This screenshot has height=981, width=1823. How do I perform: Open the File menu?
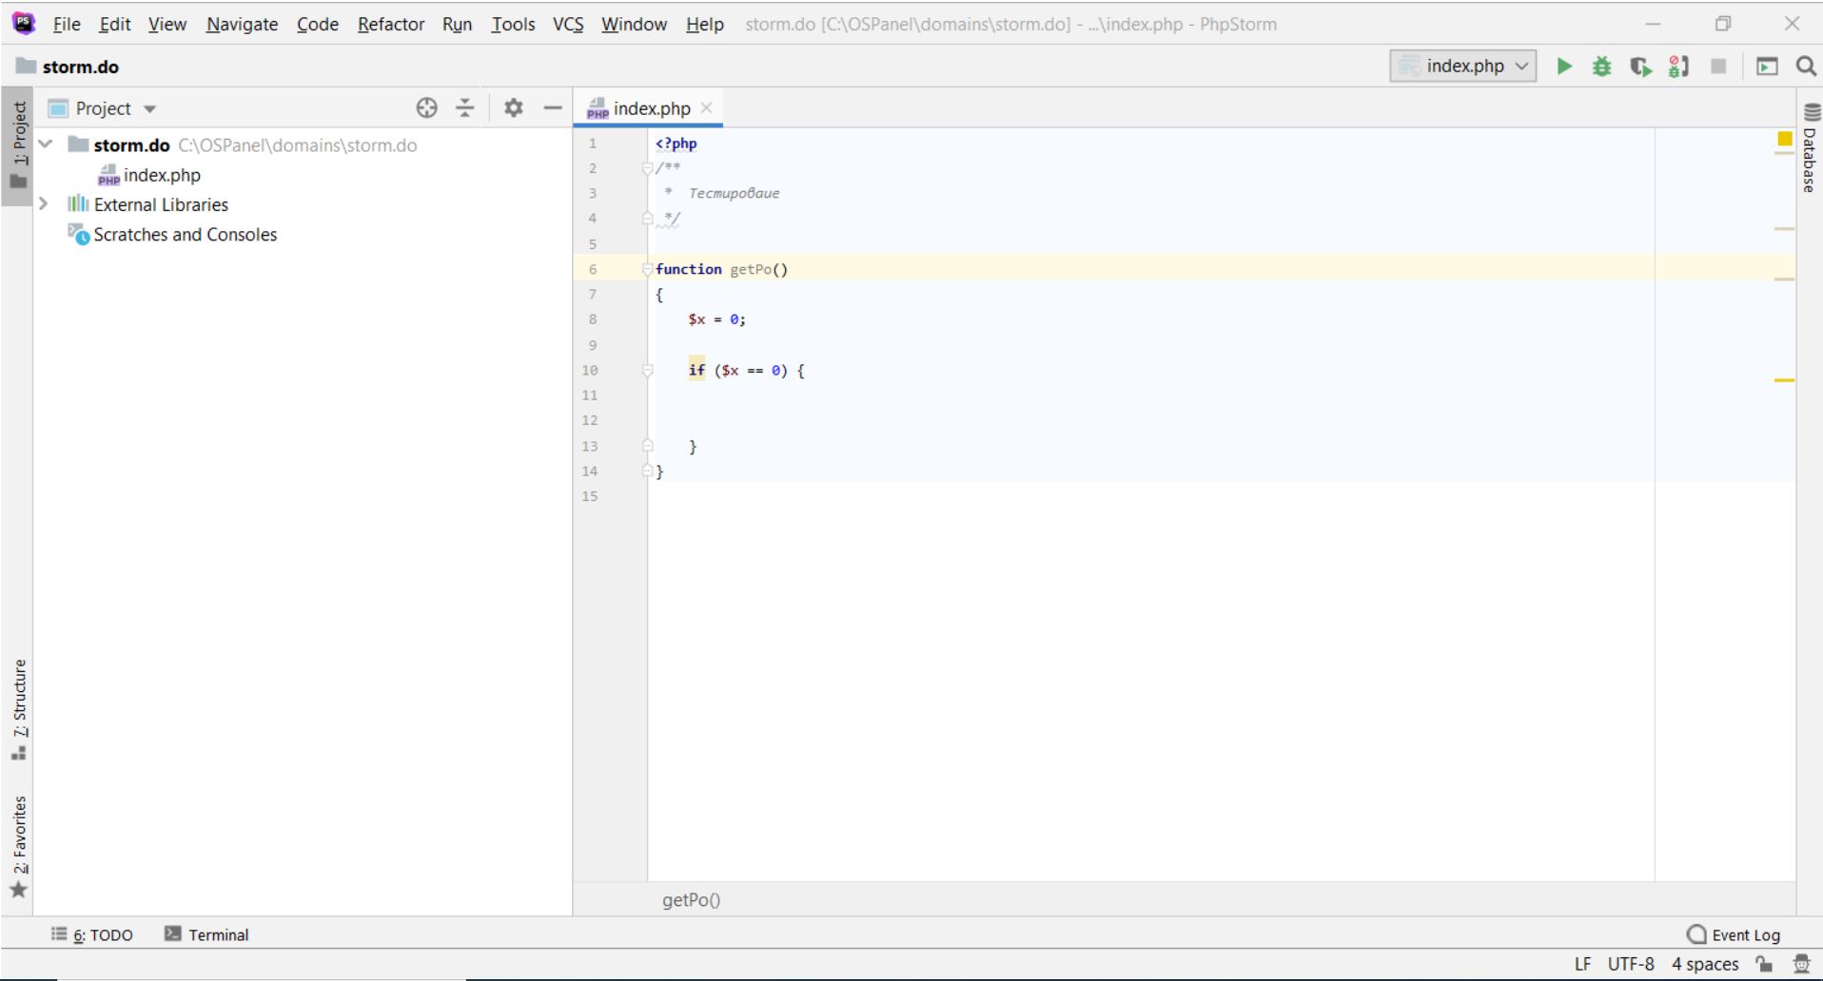pyautogui.click(x=67, y=24)
